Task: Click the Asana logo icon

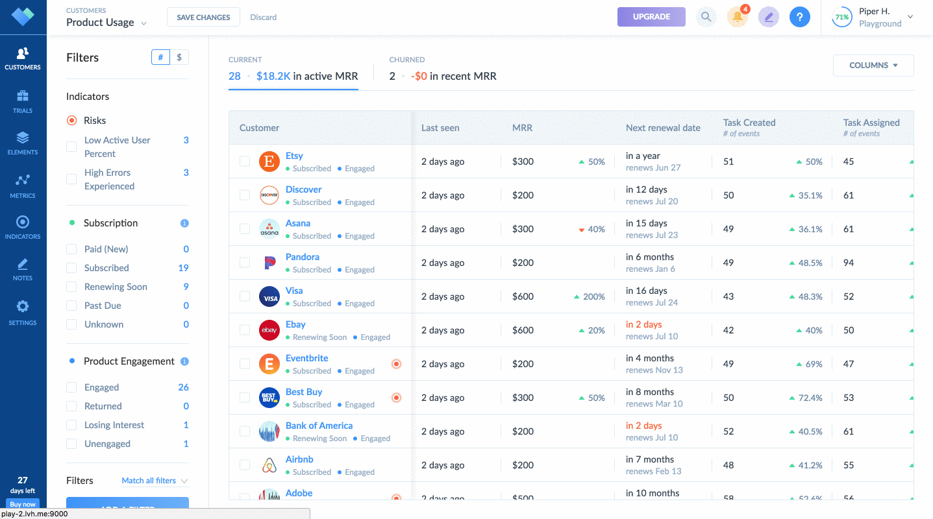Action: [269, 229]
